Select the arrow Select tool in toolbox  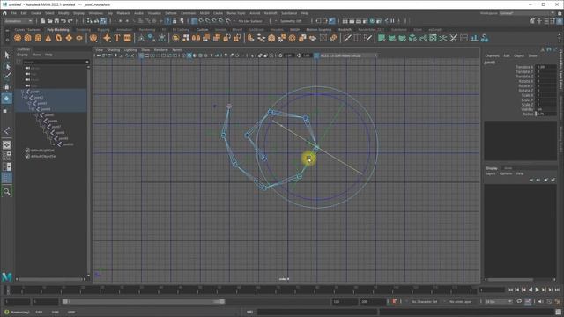7,55
